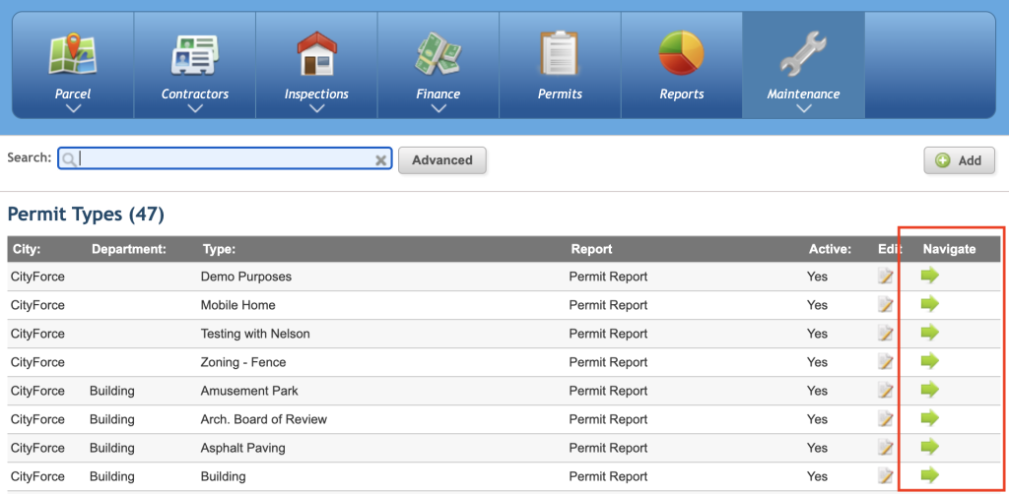1009x494 pixels.
Task: Edit the Zoning - Fence permit type
Action: click(x=886, y=362)
